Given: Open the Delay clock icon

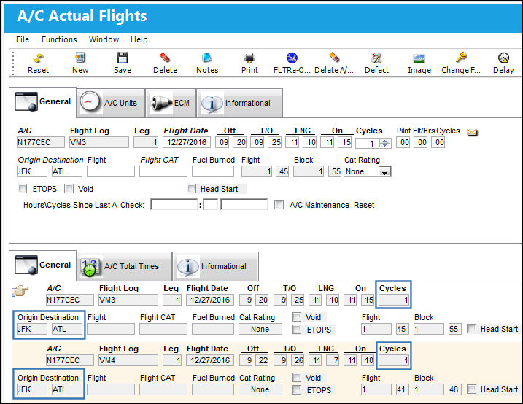Looking at the screenshot, I should pyautogui.click(x=503, y=58).
